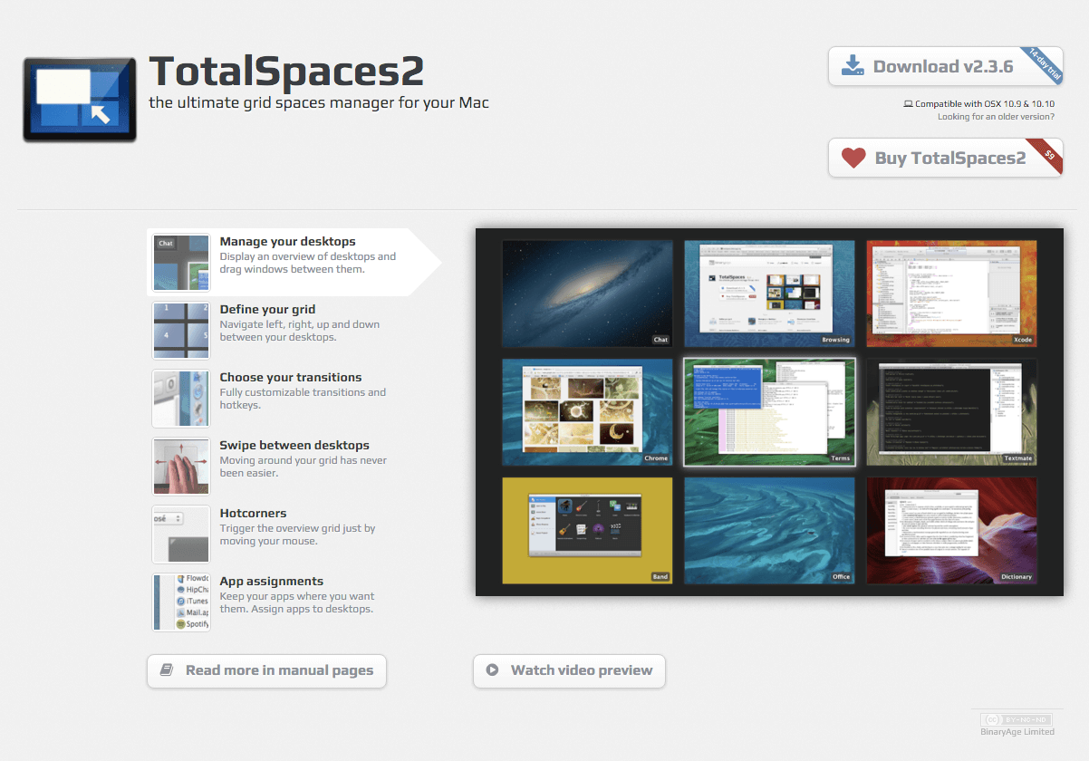Viewport: 1089px width, 761px height.
Task: Click the Define your grid feature icon
Action: pos(181,331)
